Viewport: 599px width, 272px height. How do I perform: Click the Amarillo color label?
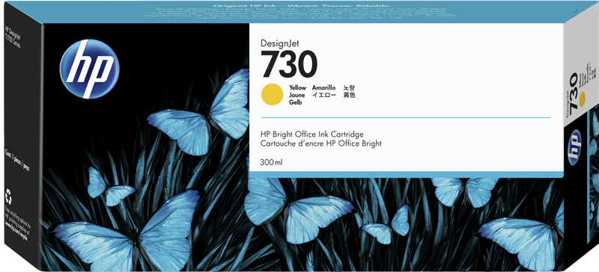[x=324, y=87]
